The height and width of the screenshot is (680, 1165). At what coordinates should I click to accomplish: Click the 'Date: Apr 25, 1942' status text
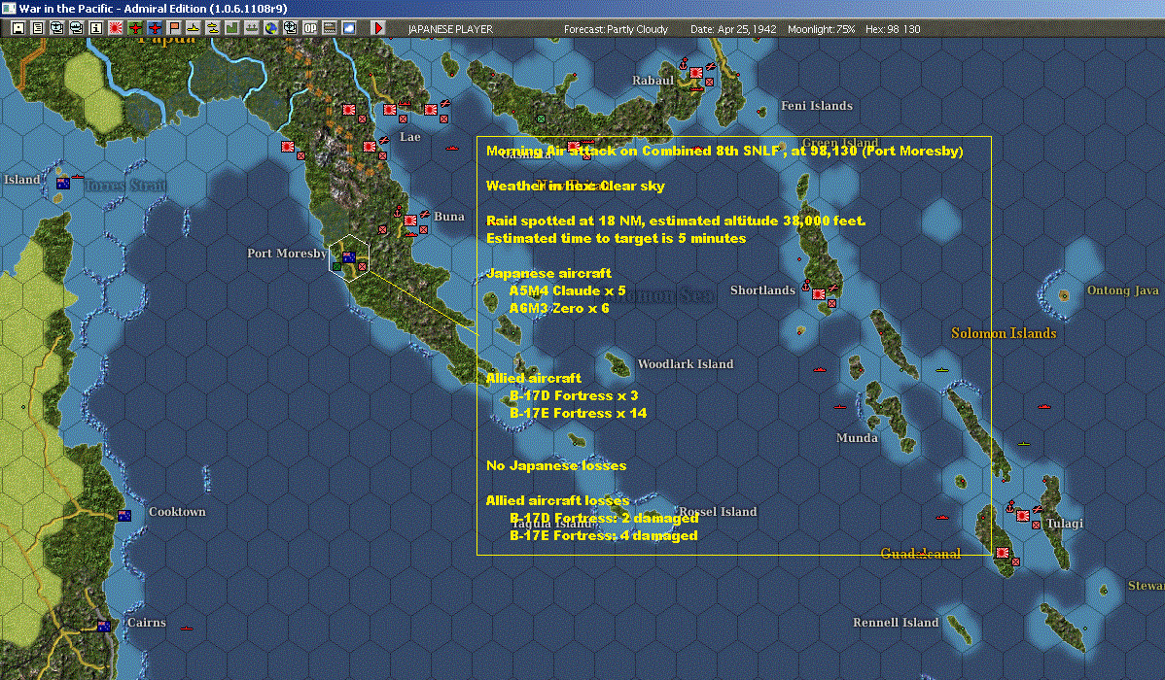point(733,29)
